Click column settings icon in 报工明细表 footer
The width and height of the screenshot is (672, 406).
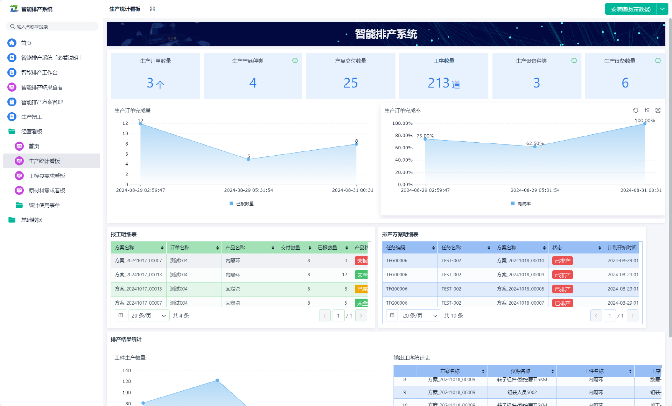click(x=121, y=315)
